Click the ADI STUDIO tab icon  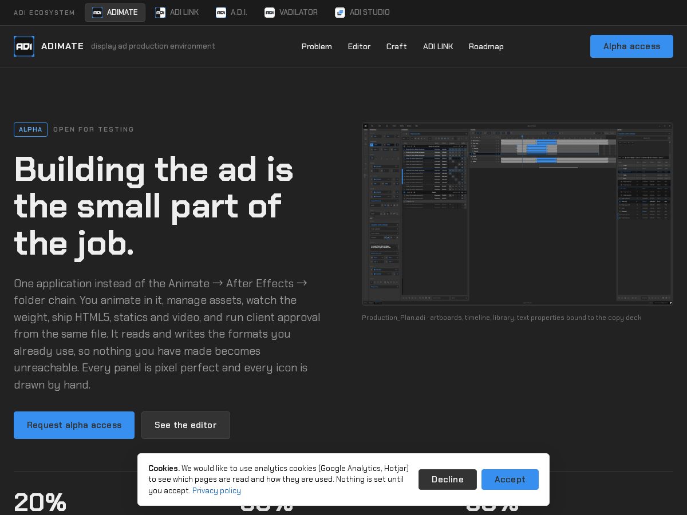coord(340,13)
